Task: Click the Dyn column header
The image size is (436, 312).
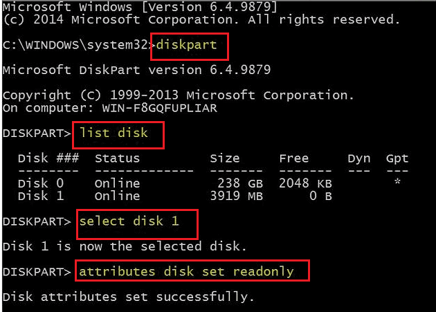Action: (x=358, y=158)
